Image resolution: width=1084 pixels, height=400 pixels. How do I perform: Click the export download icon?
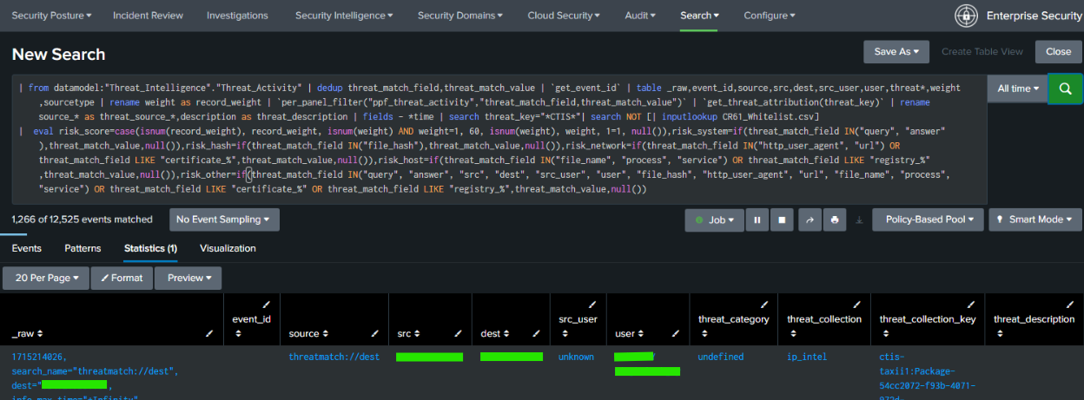point(859,220)
